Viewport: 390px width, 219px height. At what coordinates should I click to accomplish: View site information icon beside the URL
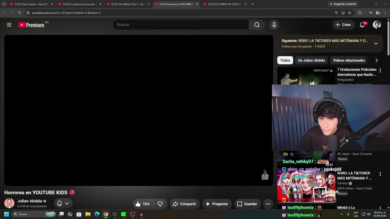click(x=28, y=13)
